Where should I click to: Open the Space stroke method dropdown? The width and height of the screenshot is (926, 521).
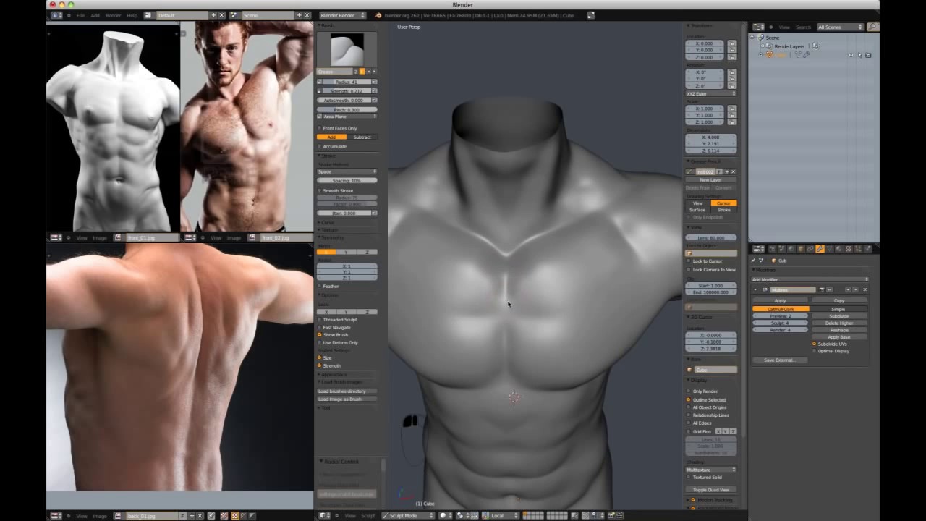tap(347, 171)
